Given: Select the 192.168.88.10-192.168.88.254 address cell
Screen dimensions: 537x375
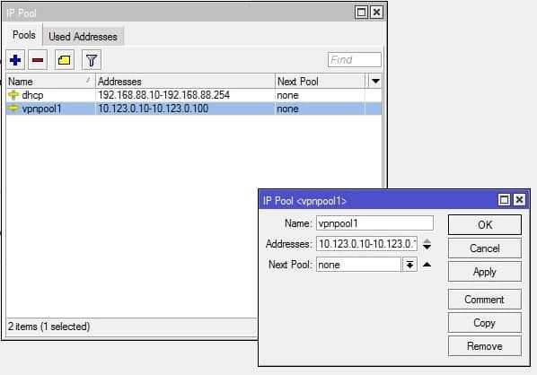Looking at the screenshot, I should 185,95.
